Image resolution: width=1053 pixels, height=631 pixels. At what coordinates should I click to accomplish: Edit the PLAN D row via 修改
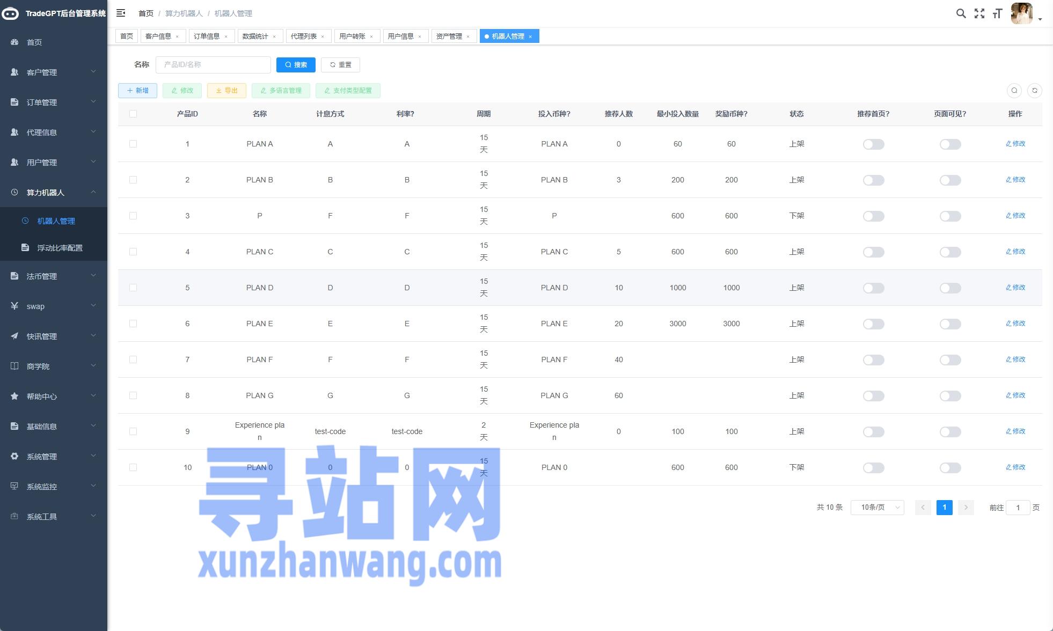point(1015,288)
